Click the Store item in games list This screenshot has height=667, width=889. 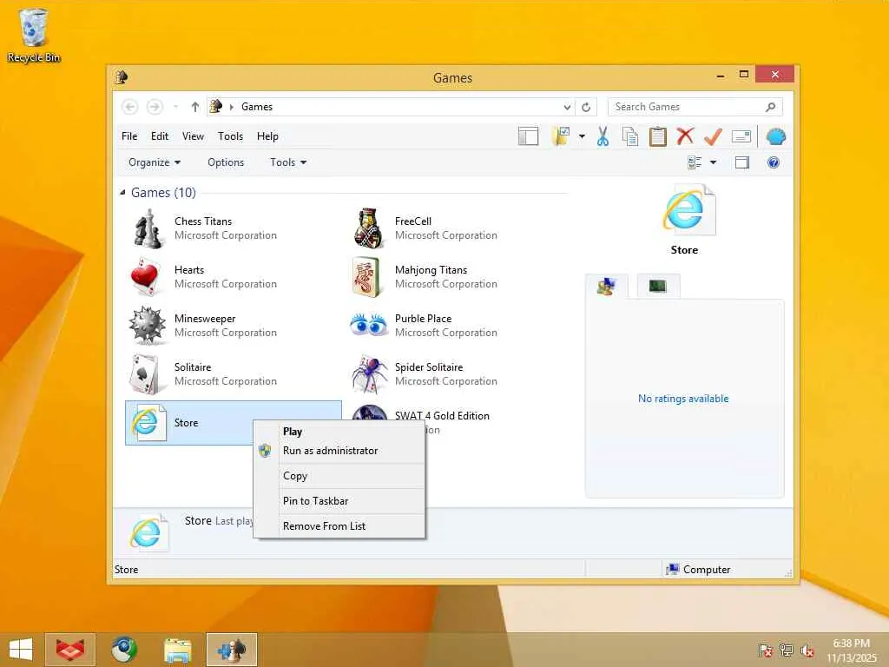[233, 423]
